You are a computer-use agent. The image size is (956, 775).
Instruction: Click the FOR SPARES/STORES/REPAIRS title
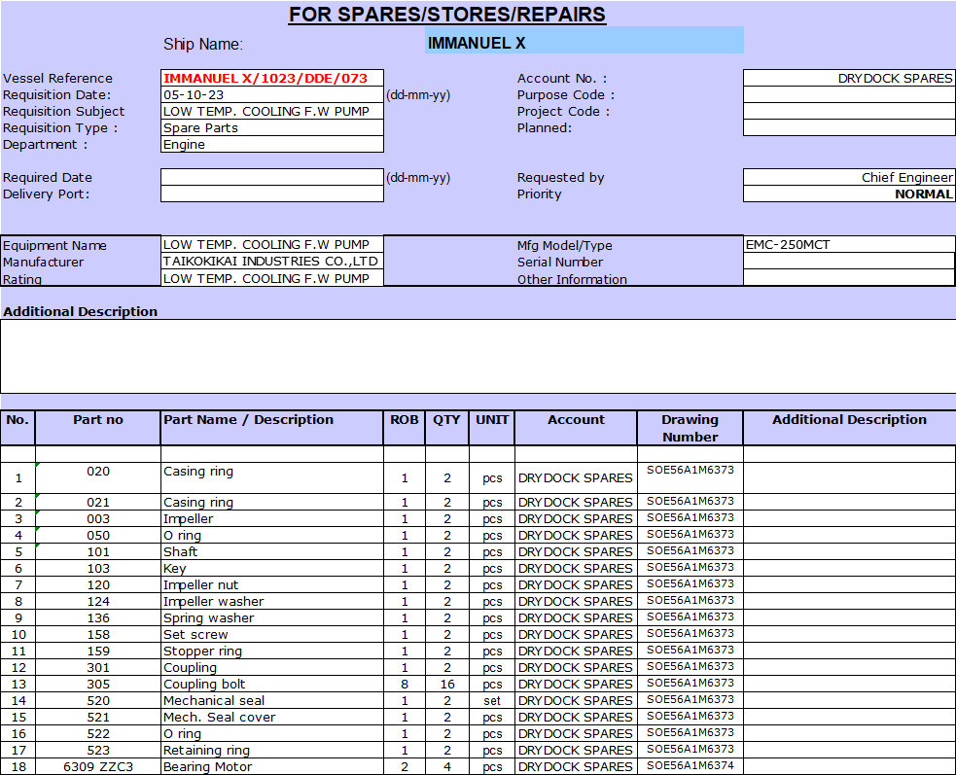447,14
